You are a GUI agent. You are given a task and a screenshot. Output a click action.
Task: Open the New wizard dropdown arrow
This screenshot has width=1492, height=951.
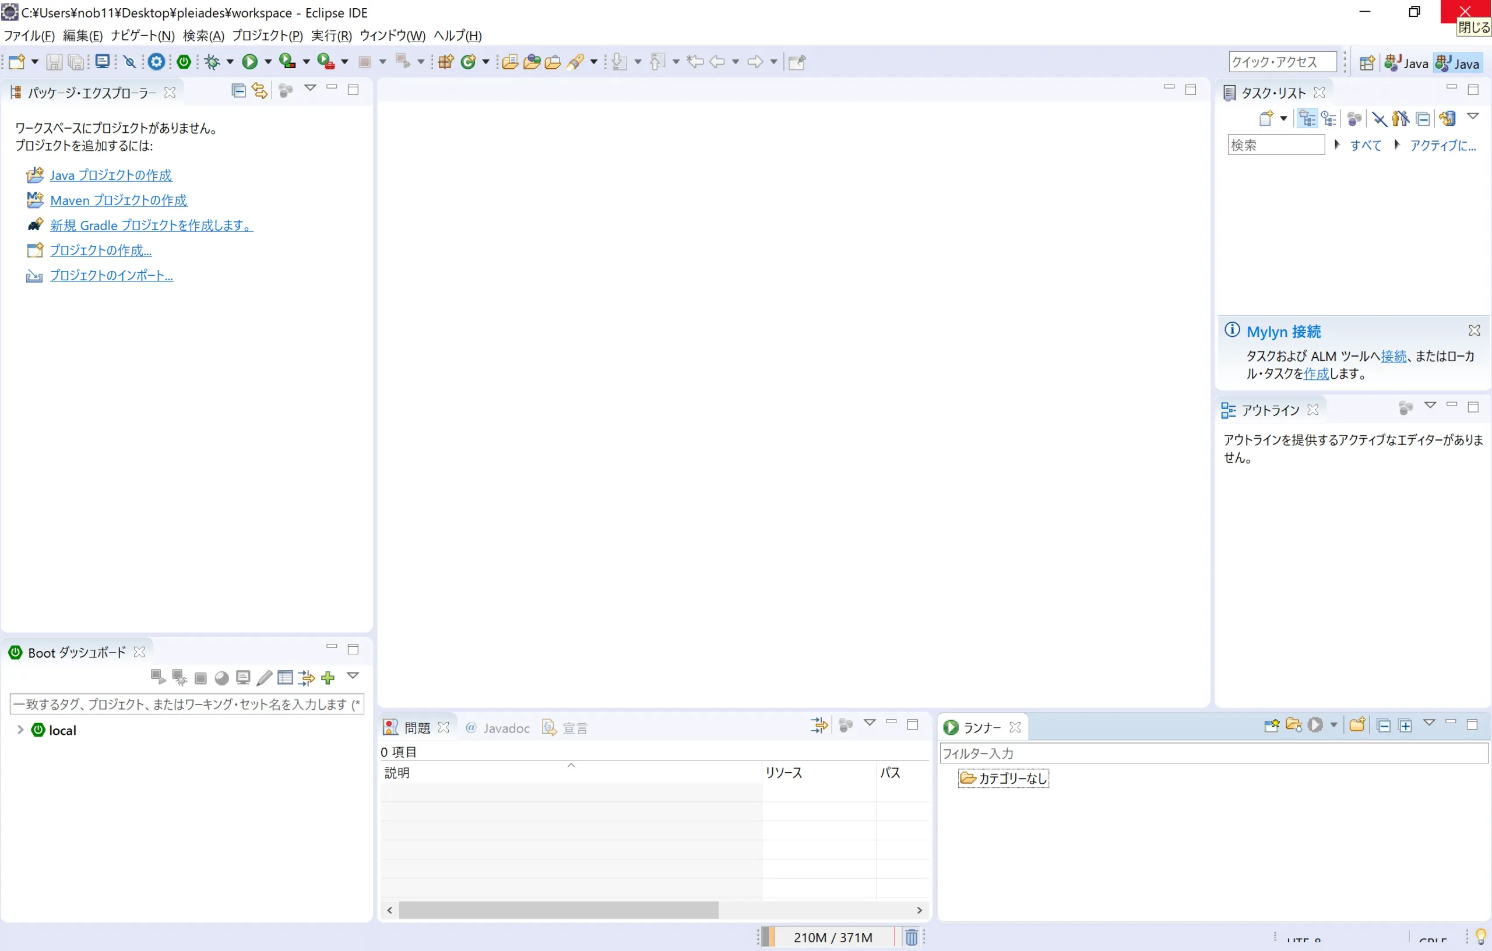pyautogui.click(x=35, y=61)
